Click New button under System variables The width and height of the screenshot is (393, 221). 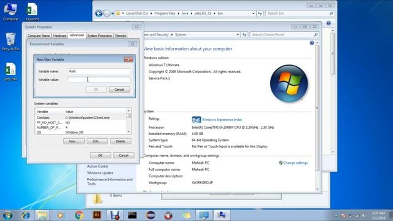(74, 141)
